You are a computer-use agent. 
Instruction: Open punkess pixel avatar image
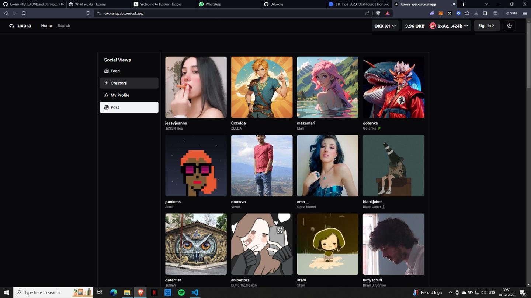(196, 166)
